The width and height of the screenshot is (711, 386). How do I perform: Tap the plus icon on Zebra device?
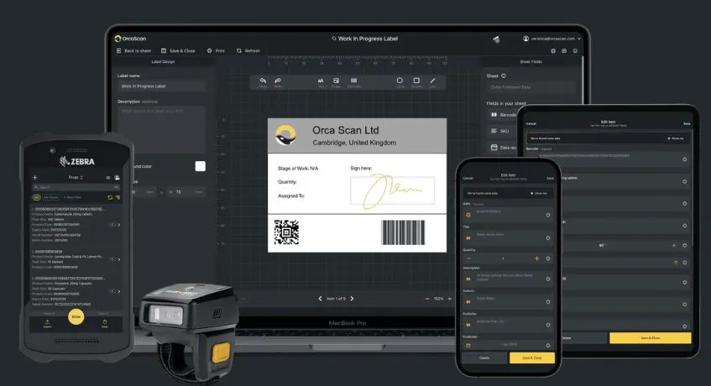click(x=35, y=178)
